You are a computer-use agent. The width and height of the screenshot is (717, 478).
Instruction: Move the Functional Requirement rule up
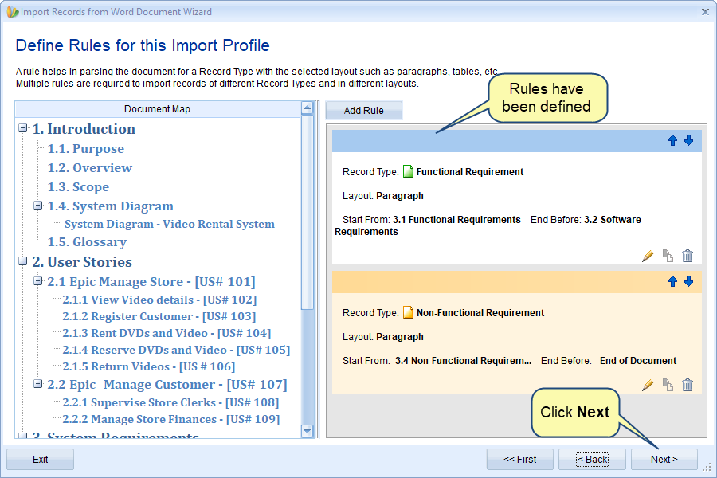tap(672, 140)
